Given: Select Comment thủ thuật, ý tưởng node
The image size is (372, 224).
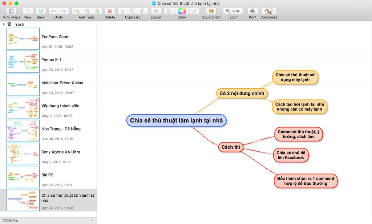Looking at the screenshot, I should pos(299,134).
